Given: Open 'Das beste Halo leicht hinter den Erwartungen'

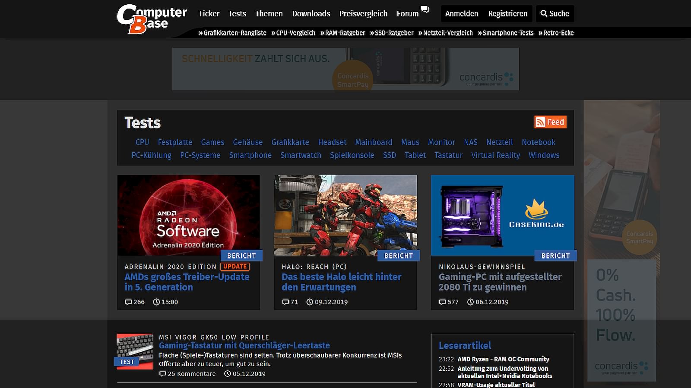Looking at the screenshot, I should [x=342, y=282].
